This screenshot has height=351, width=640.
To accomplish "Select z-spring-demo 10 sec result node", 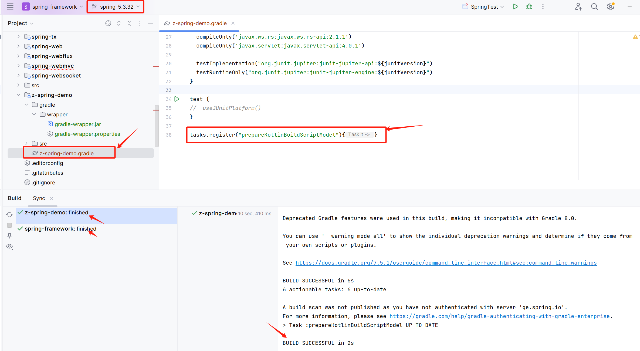I will 231,213.
